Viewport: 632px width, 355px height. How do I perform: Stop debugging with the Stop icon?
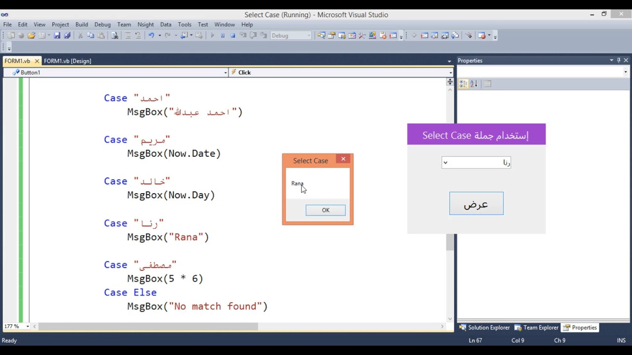233,35
